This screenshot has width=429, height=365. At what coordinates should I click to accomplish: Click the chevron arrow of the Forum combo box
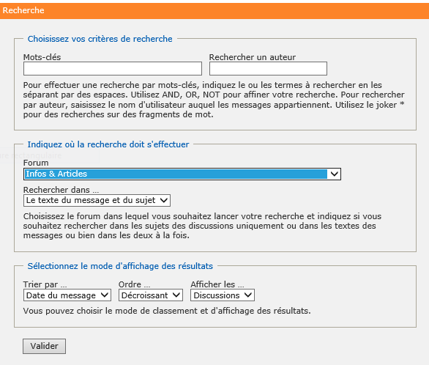tap(335, 174)
